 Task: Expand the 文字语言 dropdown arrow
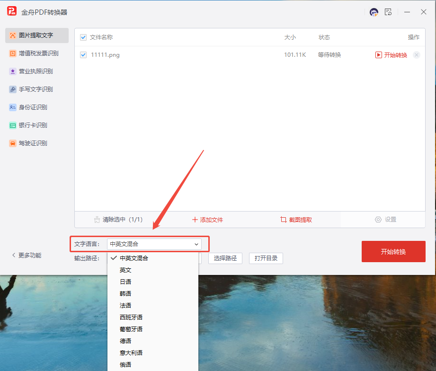point(196,244)
